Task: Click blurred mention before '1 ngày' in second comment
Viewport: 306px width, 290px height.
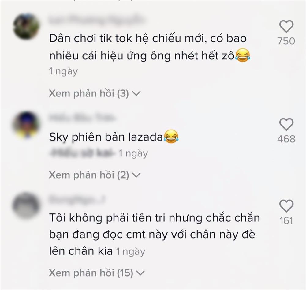Action: pyautogui.click(x=83, y=153)
